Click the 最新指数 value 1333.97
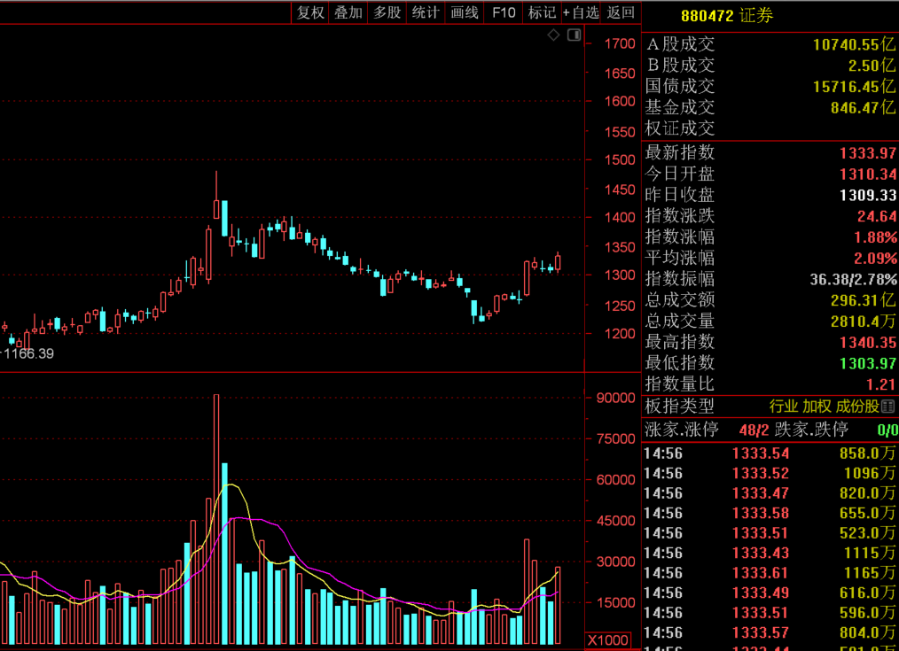Viewport: 899px width, 651px height. [867, 153]
